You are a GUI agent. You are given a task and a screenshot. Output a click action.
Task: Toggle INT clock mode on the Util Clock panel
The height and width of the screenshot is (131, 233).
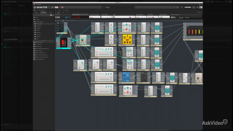67,18
